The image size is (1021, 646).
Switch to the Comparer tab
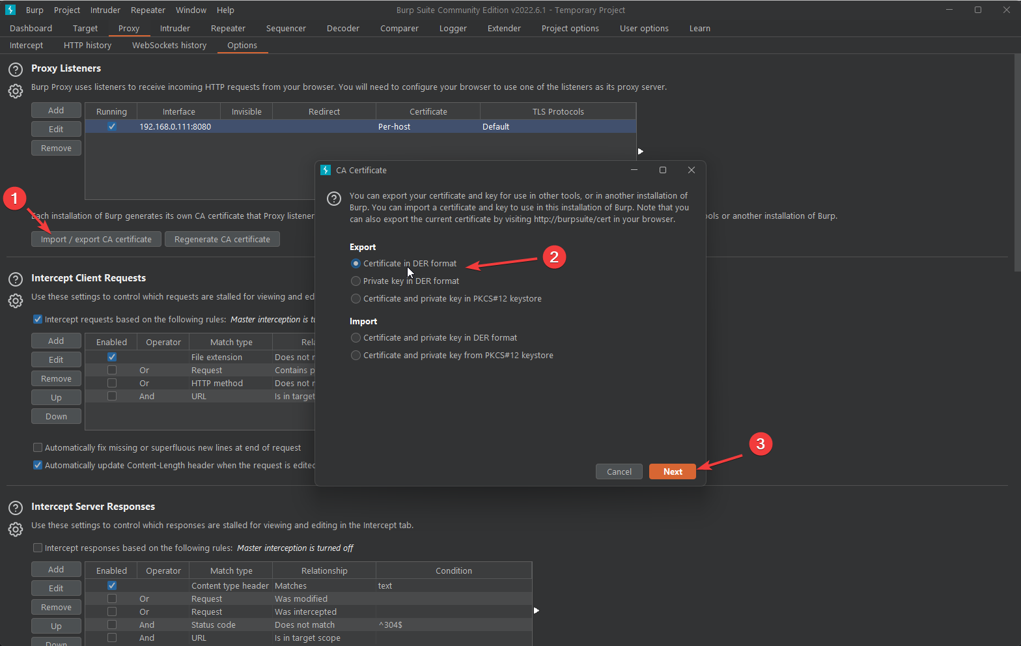[x=399, y=28]
